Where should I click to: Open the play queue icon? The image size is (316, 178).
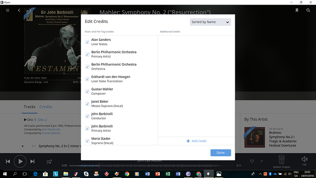pyautogui.click(x=49, y=161)
